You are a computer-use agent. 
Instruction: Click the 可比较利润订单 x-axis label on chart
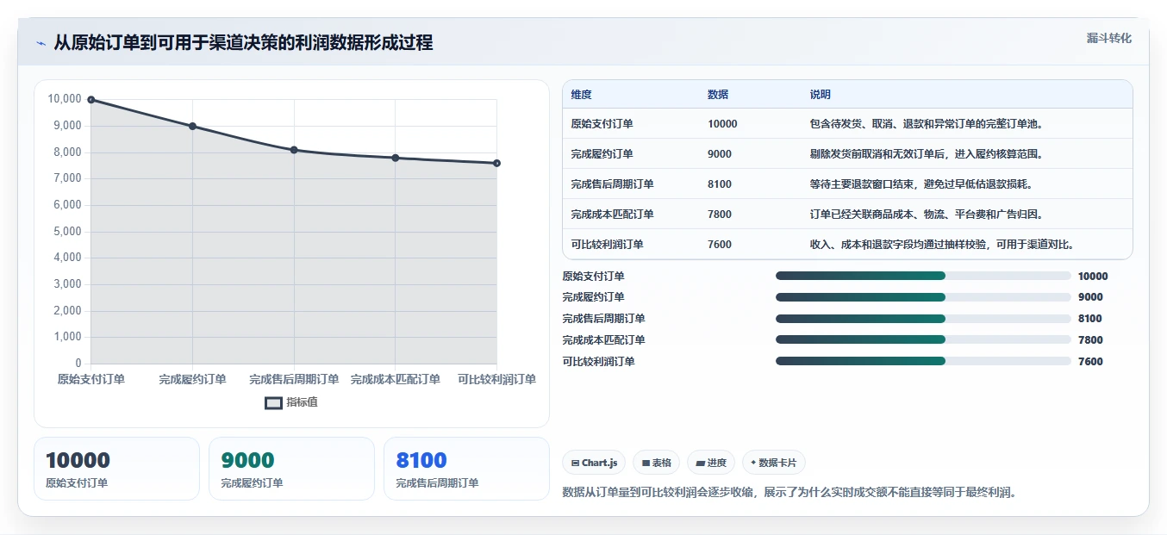(496, 379)
